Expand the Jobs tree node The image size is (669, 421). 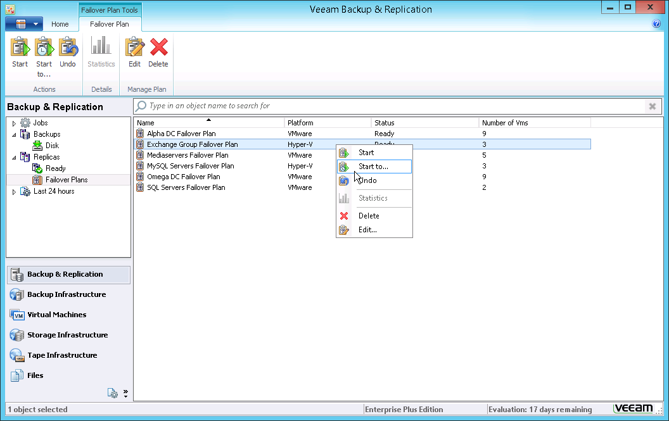pyautogui.click(x=14, y=123)
